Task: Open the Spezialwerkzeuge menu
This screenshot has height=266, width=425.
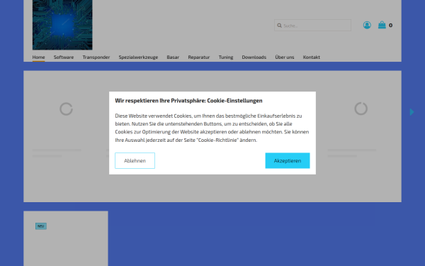Action: coord(138,57)
